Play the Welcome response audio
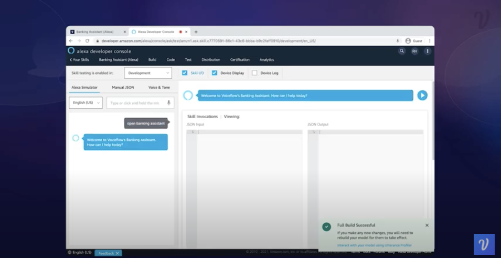501x258 pixels. [x=422, y=96]
